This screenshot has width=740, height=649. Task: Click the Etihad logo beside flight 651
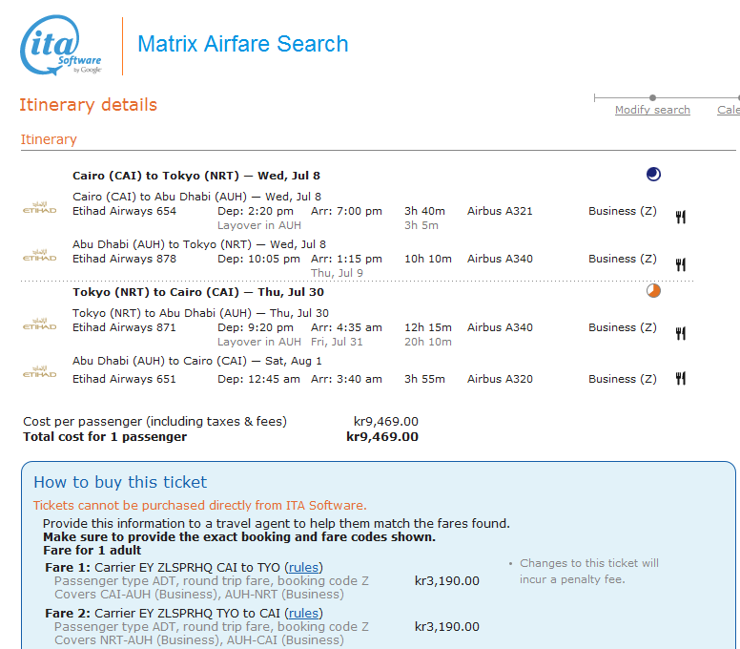pos(39,372)
